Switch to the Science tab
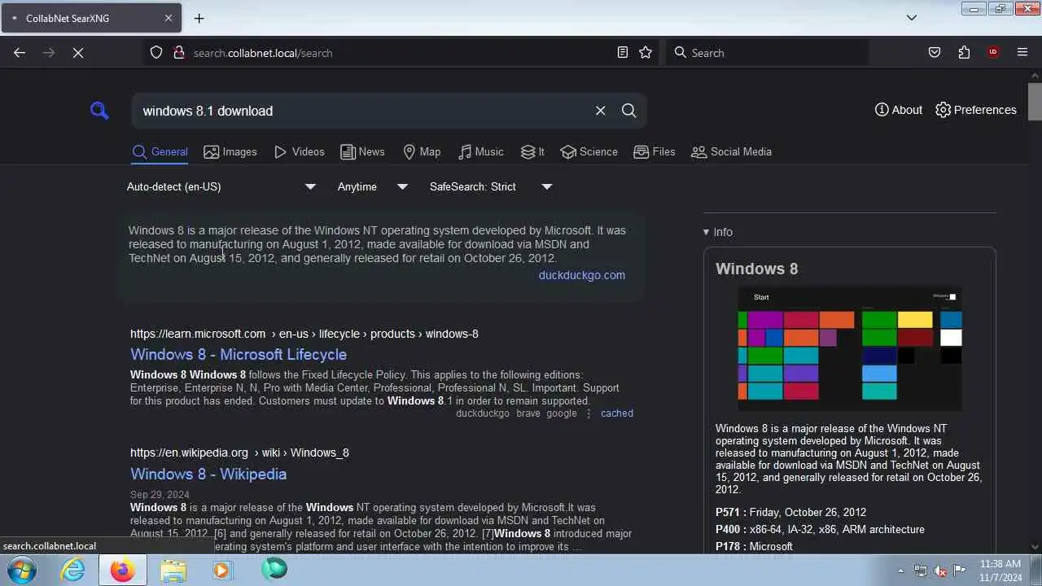The image size is (1042, 586). point(589,152)
